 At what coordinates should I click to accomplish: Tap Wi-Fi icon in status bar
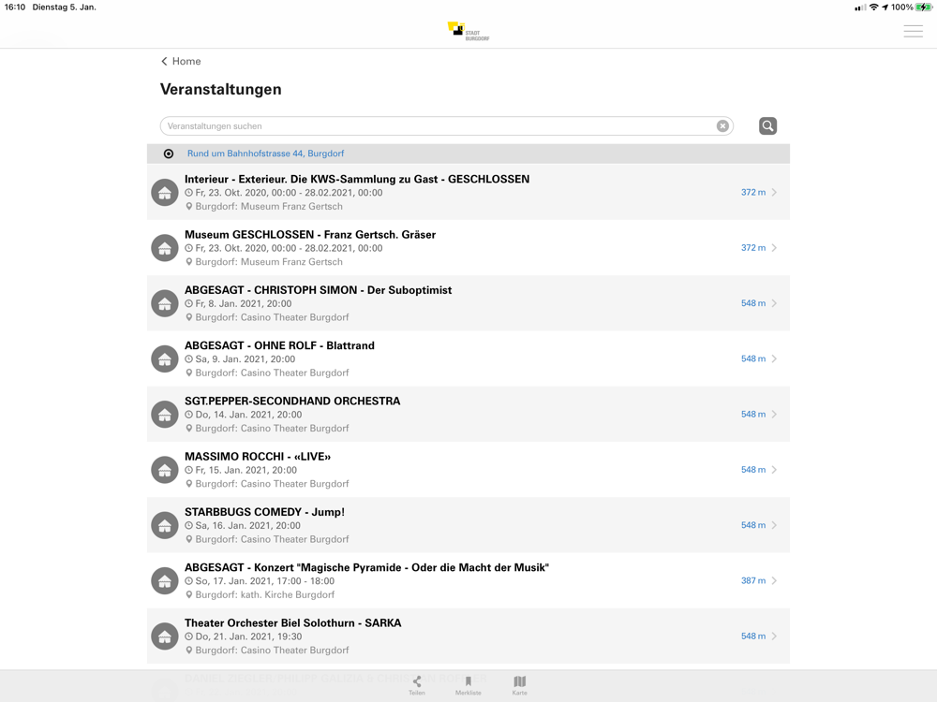[x=873, y=7]
